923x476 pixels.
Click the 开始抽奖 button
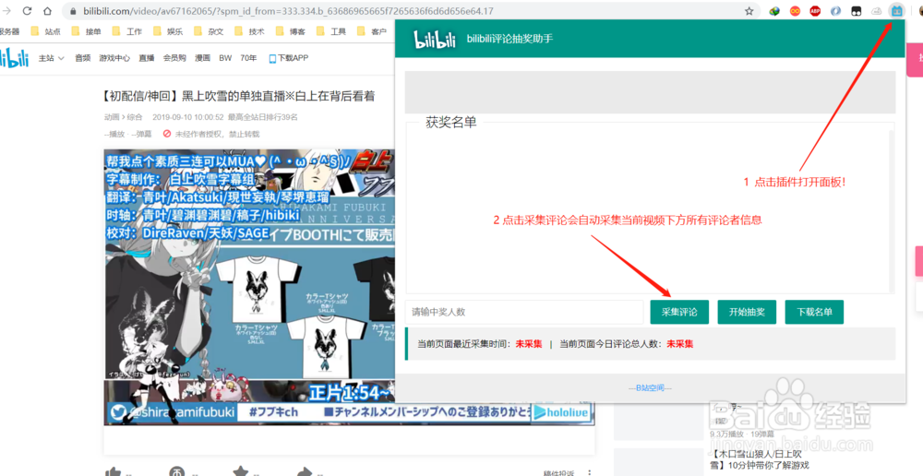[747, 312]
